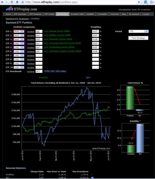Screen dimensions: 155x179
Task: Expand ETF 8 Long dropdown
Action: click(19, 60)
